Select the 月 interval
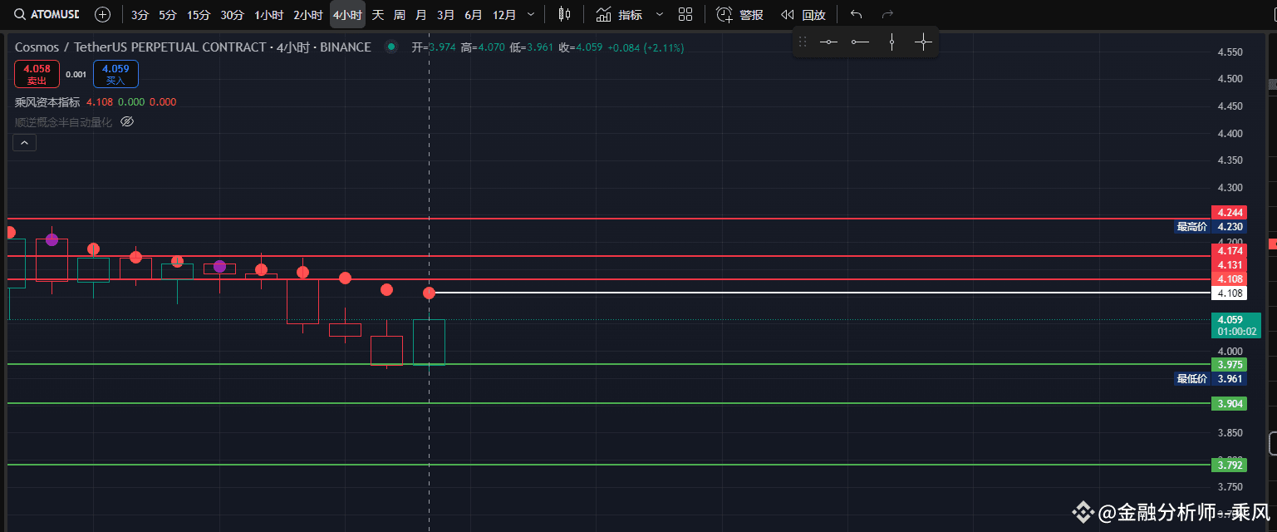1277x532 pixels. (x=421, y=15)
